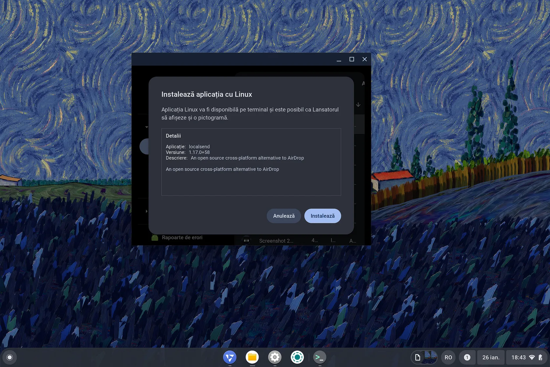The image size is (550, 367).
Task: Collapse the expanded sidebar tree arrow
Action: point(146,127)
